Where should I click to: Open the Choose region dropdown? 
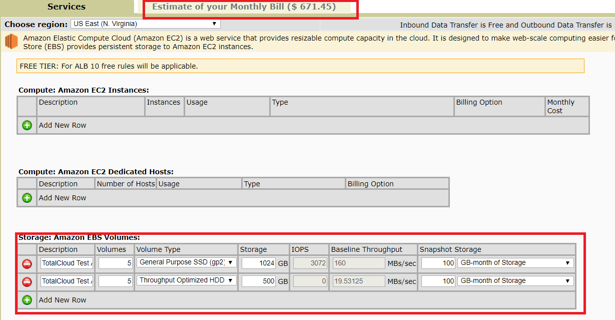click(x=145, y=24)
